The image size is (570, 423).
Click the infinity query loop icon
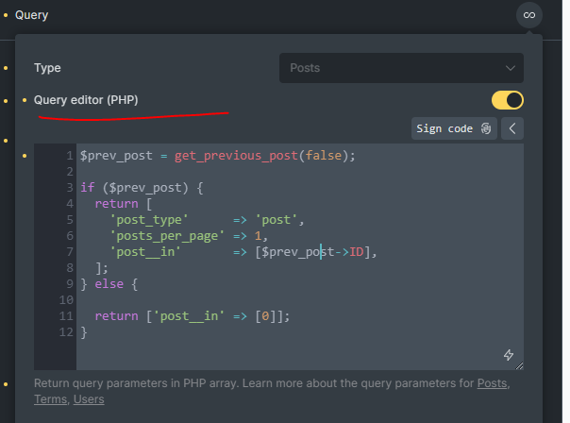click(x=529, y=15)
